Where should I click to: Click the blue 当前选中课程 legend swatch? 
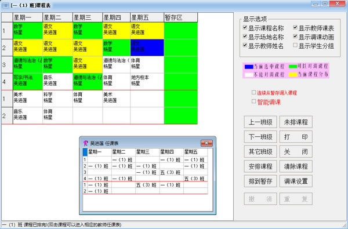[x=249, y=67]
